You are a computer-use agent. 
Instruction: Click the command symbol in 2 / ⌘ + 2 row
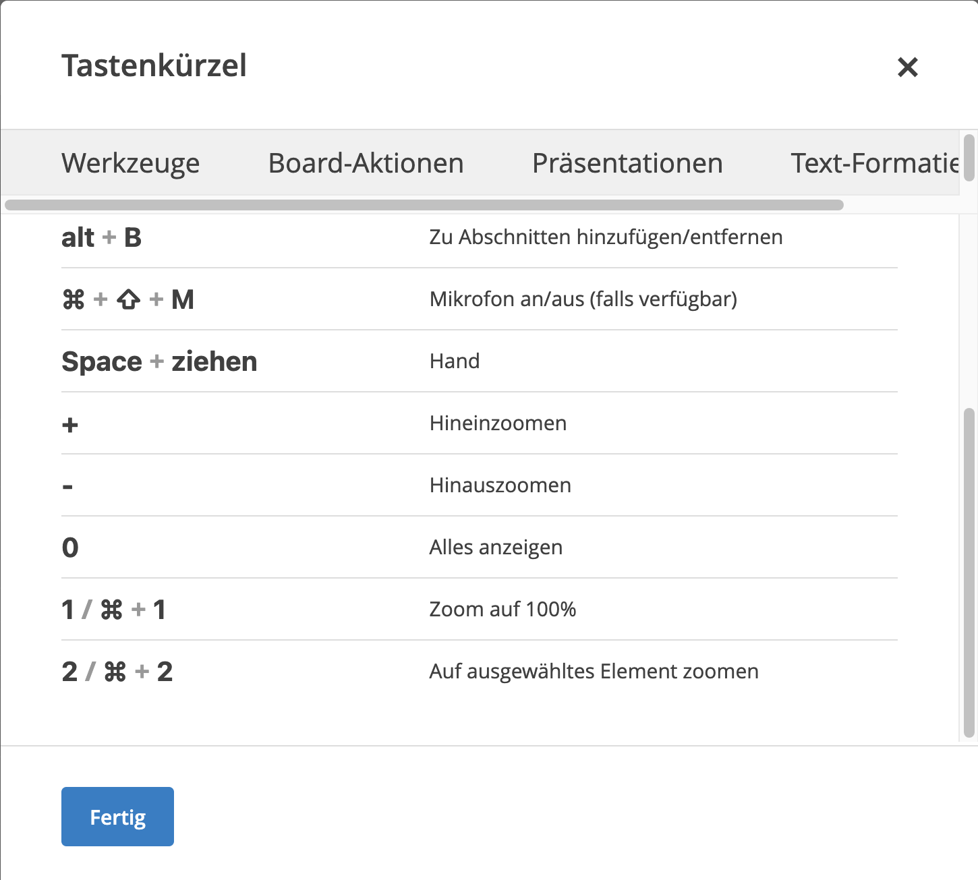pos(115,672)
